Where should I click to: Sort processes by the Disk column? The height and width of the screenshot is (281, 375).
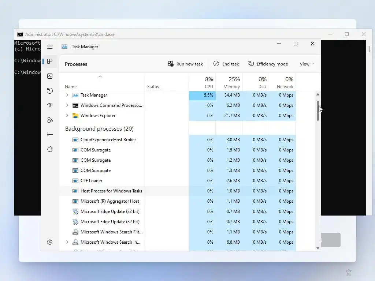tap(256, 82)
